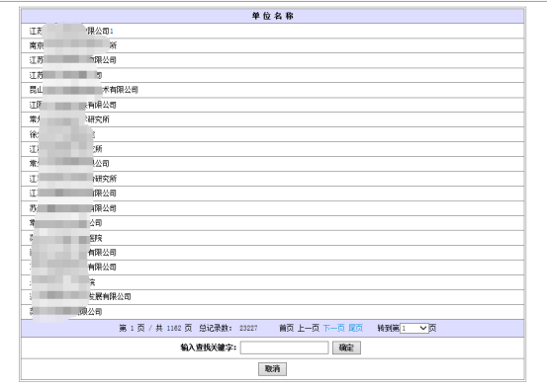Click the 单位名称 column header
Screen dimensions: 547x387
pyautogui.click(x=272, y=16)
